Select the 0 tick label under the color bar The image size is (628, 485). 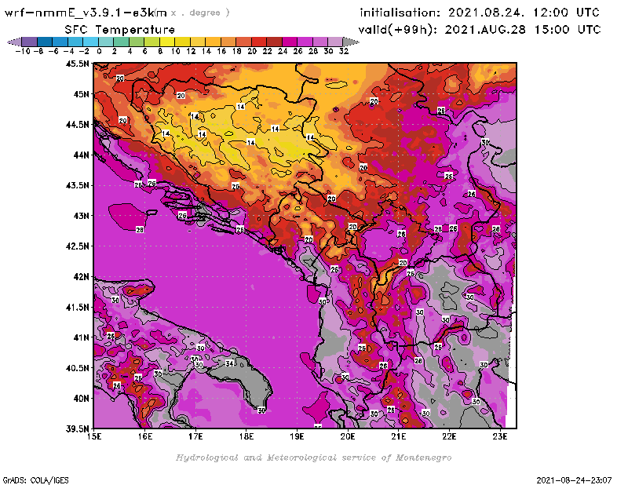[x=99, y=52]
